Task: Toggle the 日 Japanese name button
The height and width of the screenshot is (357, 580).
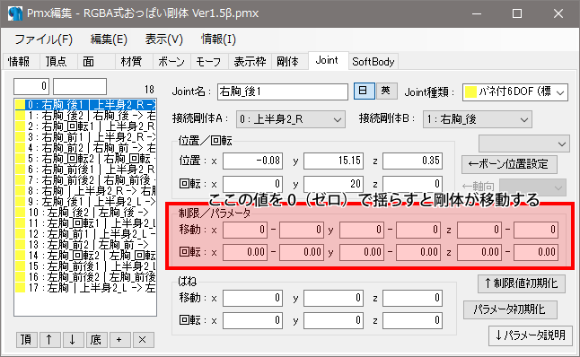Action: pos(364,91)
